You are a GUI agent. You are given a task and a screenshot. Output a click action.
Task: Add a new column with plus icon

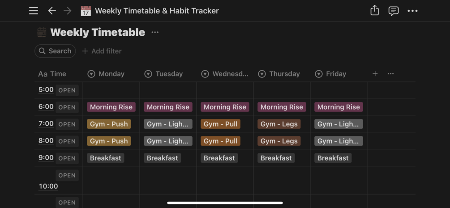[375, 74]
